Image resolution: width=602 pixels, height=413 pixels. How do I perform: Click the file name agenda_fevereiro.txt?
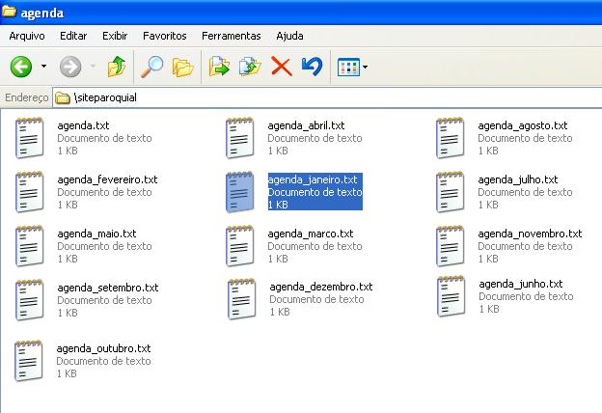click(x=107, y=179)
